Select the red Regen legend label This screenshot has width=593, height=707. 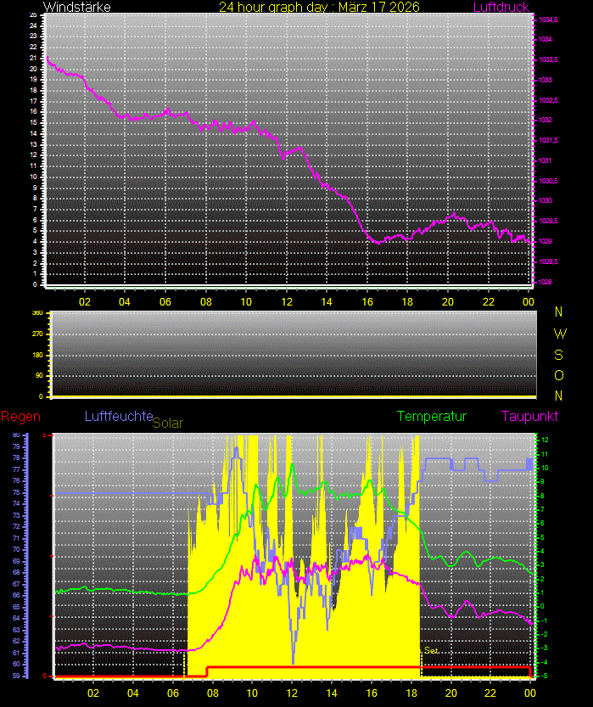(19, 416)
